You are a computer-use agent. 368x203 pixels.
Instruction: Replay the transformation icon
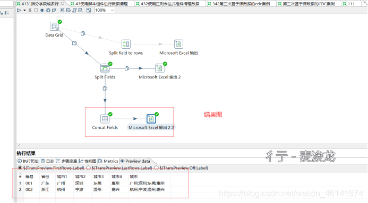click(x=54, y=10)
